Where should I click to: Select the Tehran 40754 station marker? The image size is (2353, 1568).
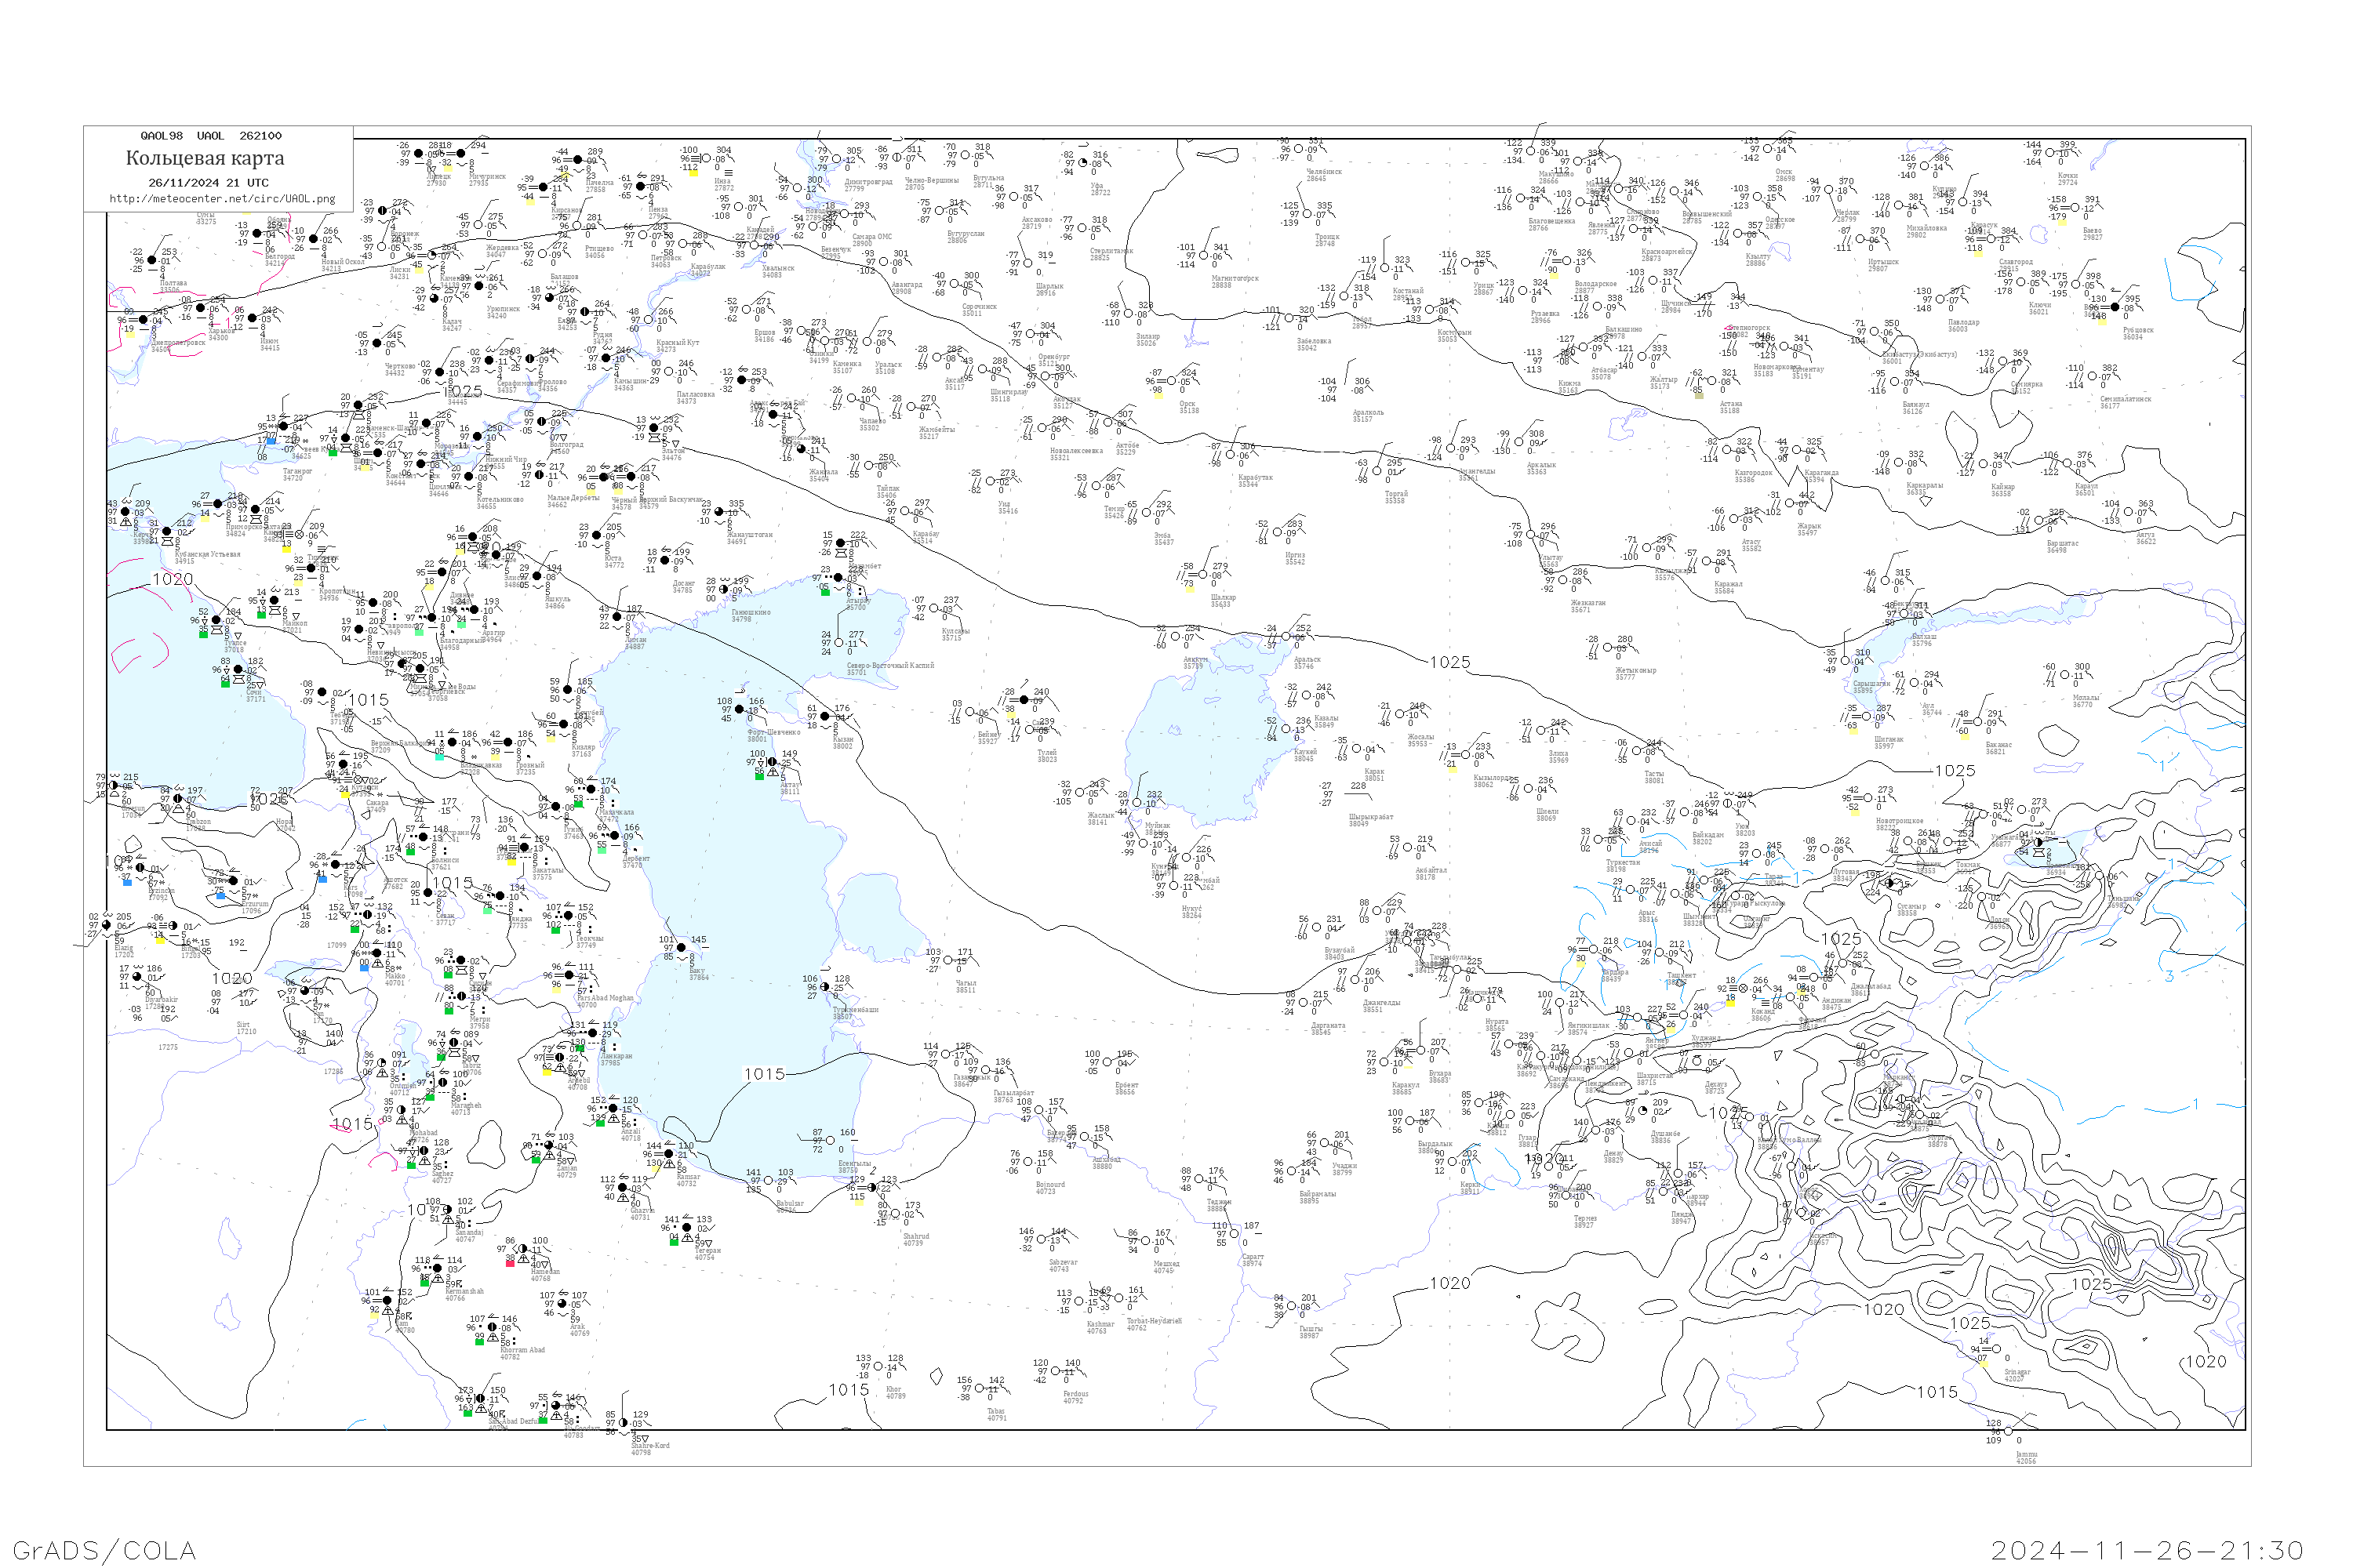(686, 1227)
